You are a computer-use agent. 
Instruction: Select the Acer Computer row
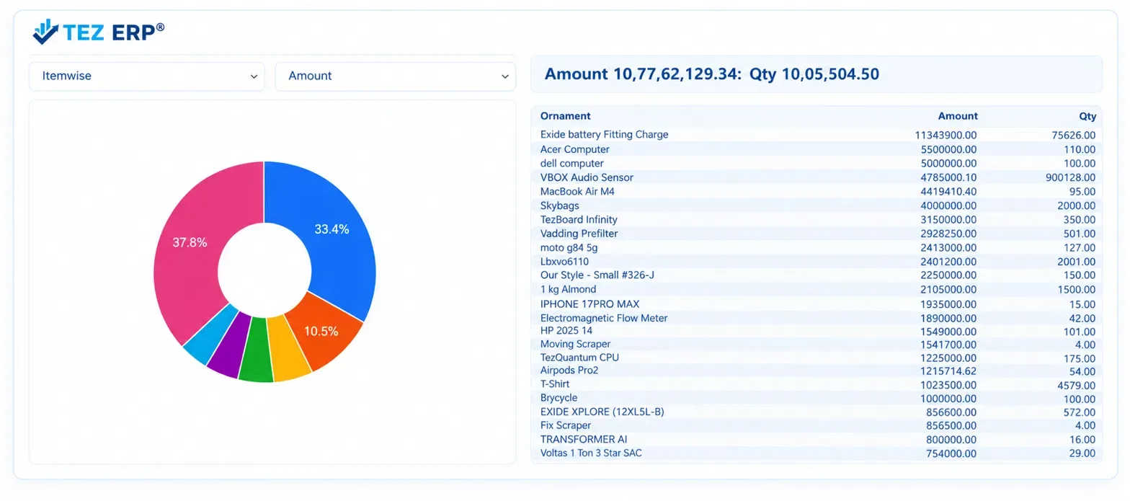817,149
